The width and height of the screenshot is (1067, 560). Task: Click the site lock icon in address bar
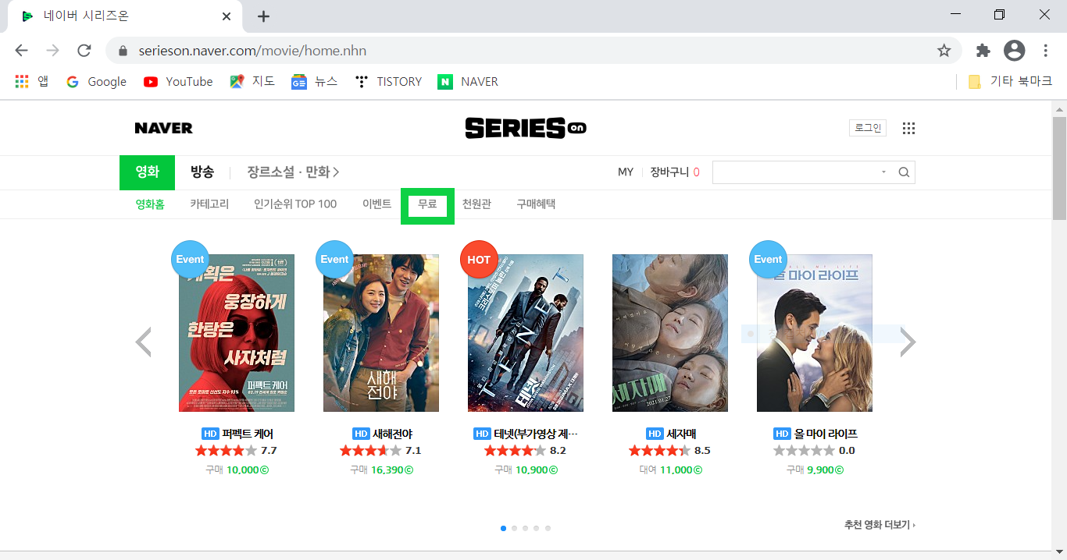[123, 51]
